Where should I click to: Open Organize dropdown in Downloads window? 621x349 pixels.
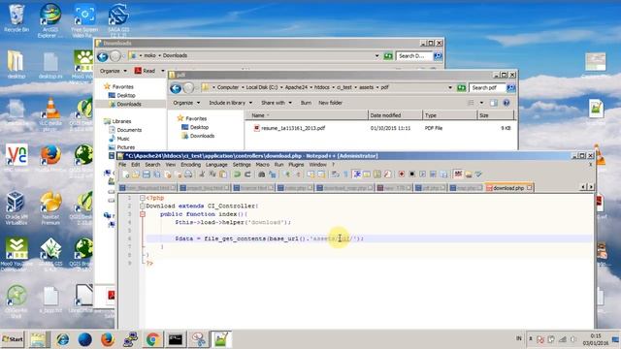[x=114, y=71]
